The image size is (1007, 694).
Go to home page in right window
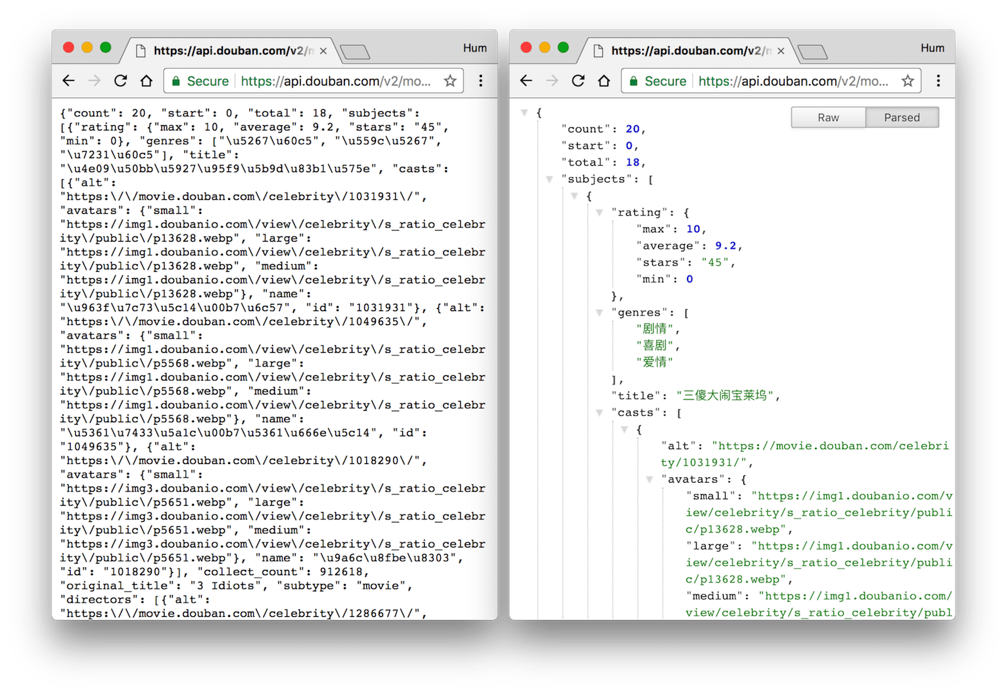(604, 81)
